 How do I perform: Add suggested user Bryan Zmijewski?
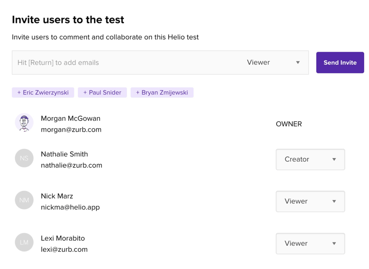pyautogui.click(x=162, y=93)
